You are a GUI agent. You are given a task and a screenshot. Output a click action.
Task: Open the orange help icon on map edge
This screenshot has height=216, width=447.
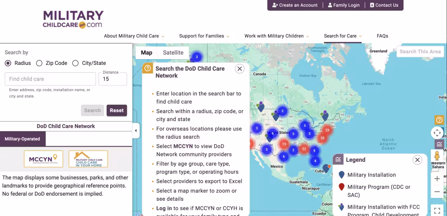tap(439, 120)
